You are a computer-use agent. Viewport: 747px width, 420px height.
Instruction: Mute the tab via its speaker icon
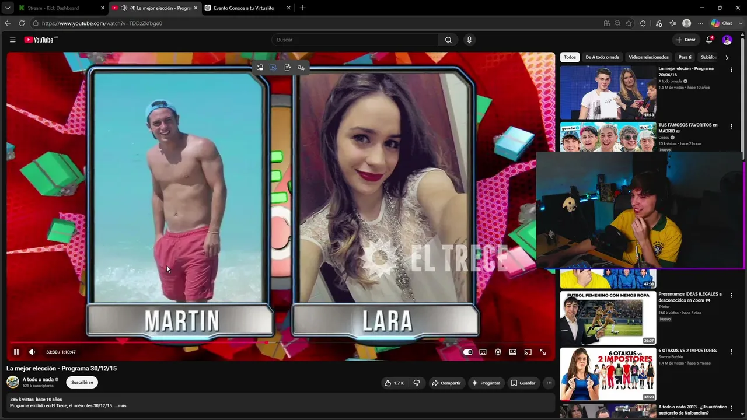point(124,8)
